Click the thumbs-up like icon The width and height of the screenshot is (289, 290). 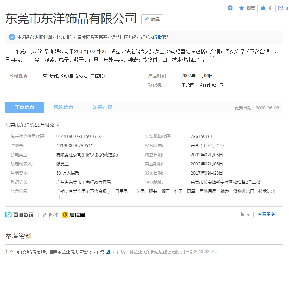263,8
